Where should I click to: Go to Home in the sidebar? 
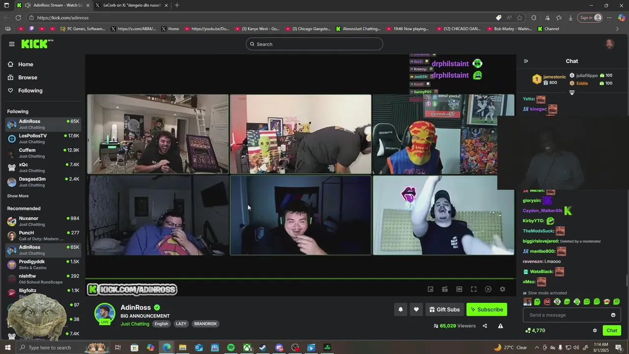[21, 64]
